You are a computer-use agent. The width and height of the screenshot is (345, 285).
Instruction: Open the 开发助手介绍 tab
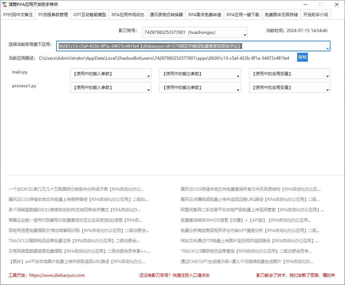point(315,15)
